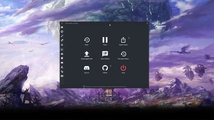Click the gear icon in the window title bar
The width and height of the screenshot is (214, 120).
pyautogui.click(x=62, y=23)
